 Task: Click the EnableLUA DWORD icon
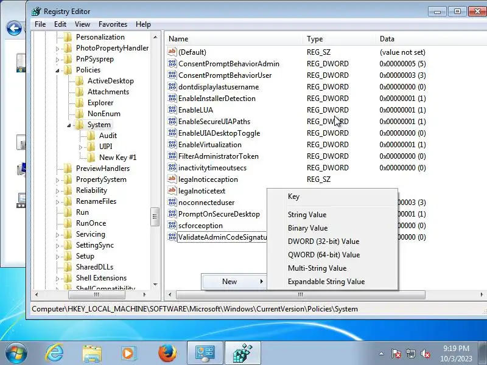click(172, 109)
